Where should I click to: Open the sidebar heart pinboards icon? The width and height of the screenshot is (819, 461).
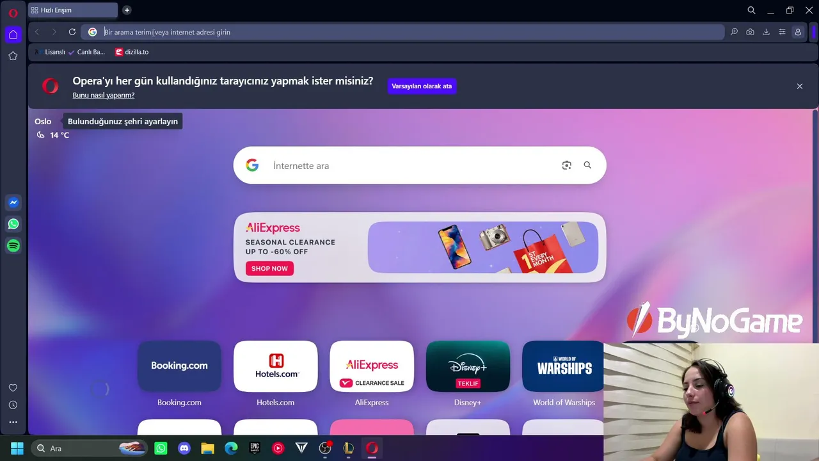[x=13, y=387]
